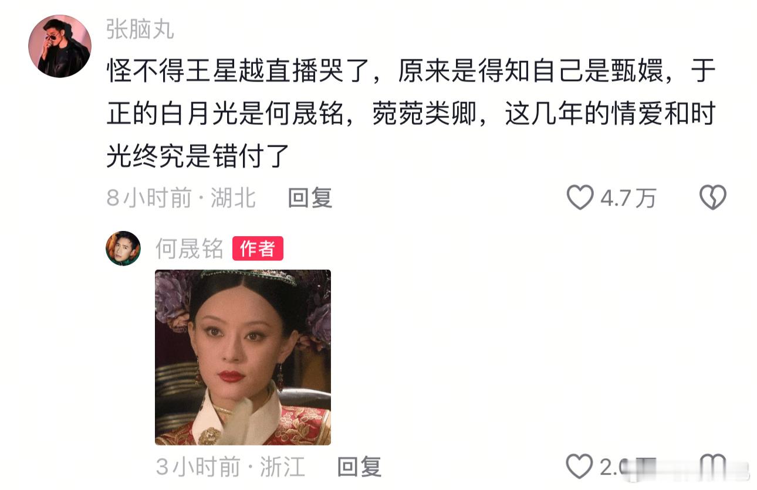This screenshot has height=490, width=757.
Task: Dislike 何晟铭's reply via broken heart
Action: 713,467
